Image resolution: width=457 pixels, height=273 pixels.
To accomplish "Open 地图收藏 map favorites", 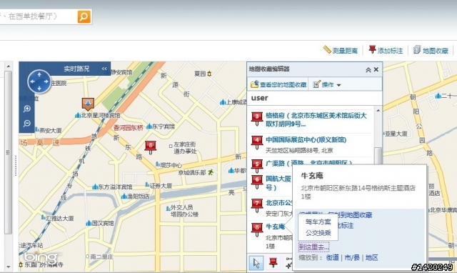I will pos(431,50).
